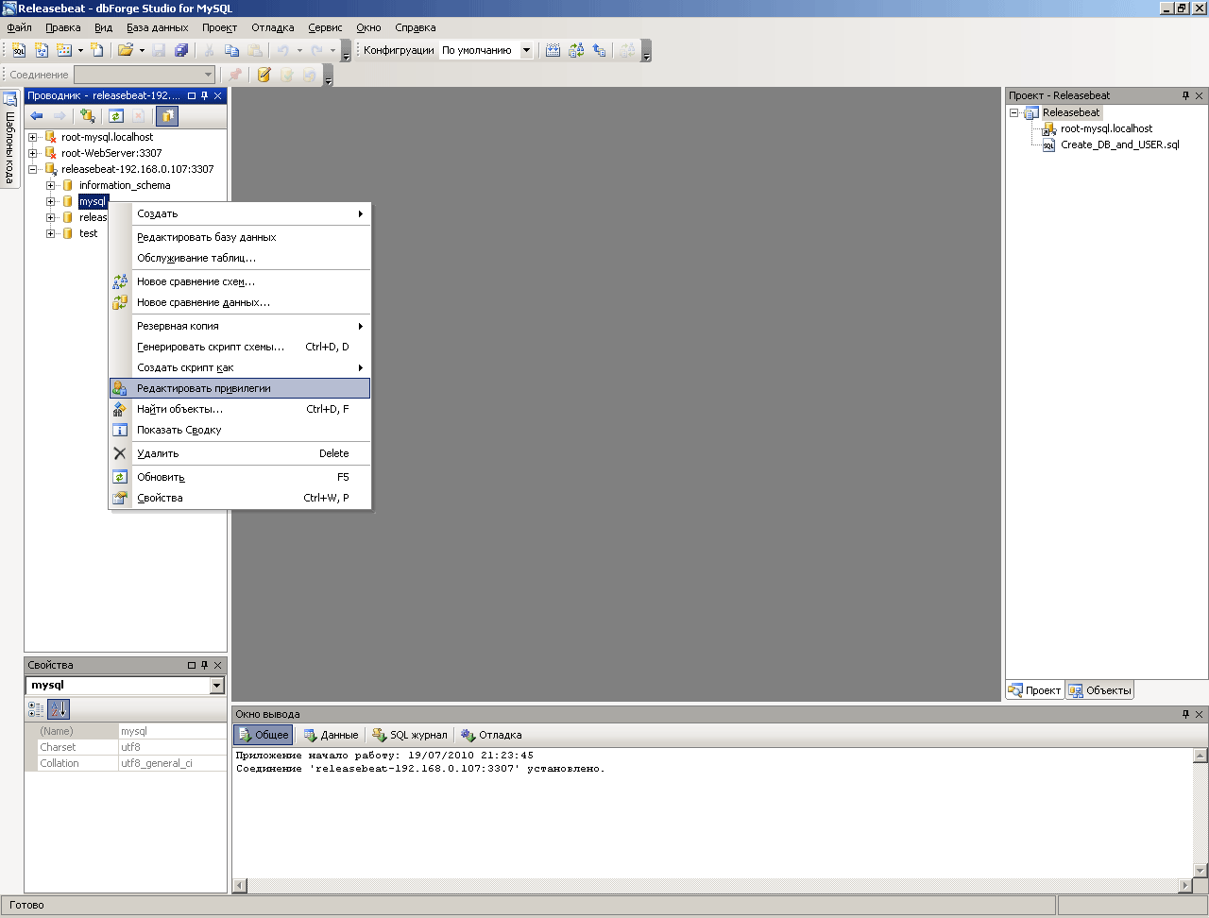Click the Шаблоны кода sidebar icon

(10, 99)
